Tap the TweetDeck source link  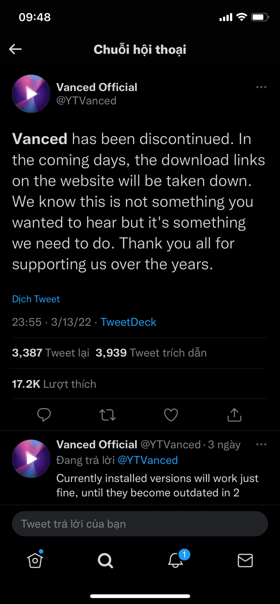coord(128,322)
